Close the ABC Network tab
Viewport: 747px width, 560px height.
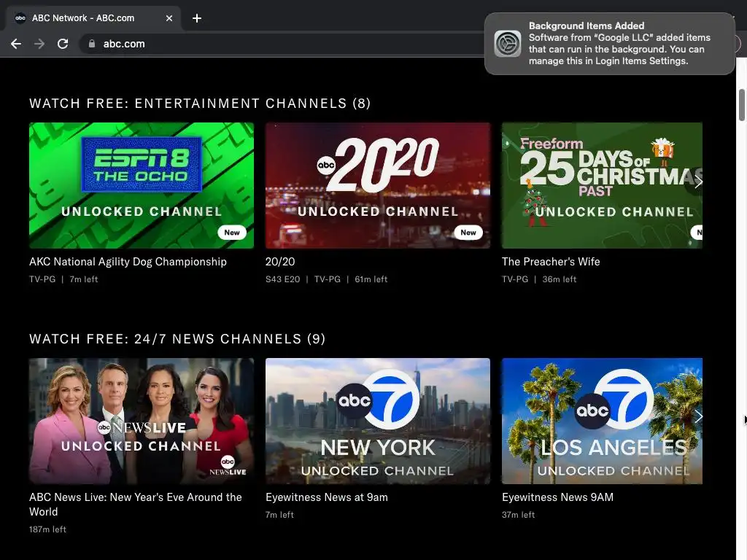[169, 18]
